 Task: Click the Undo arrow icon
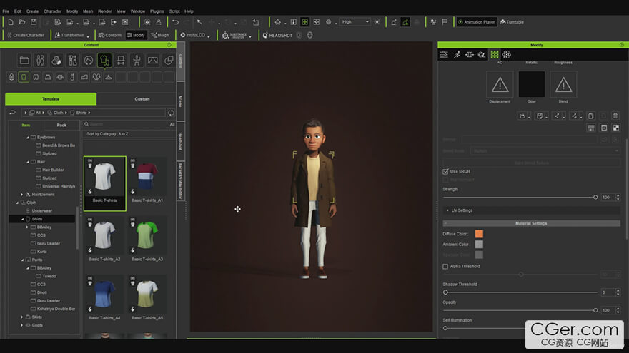175,22
